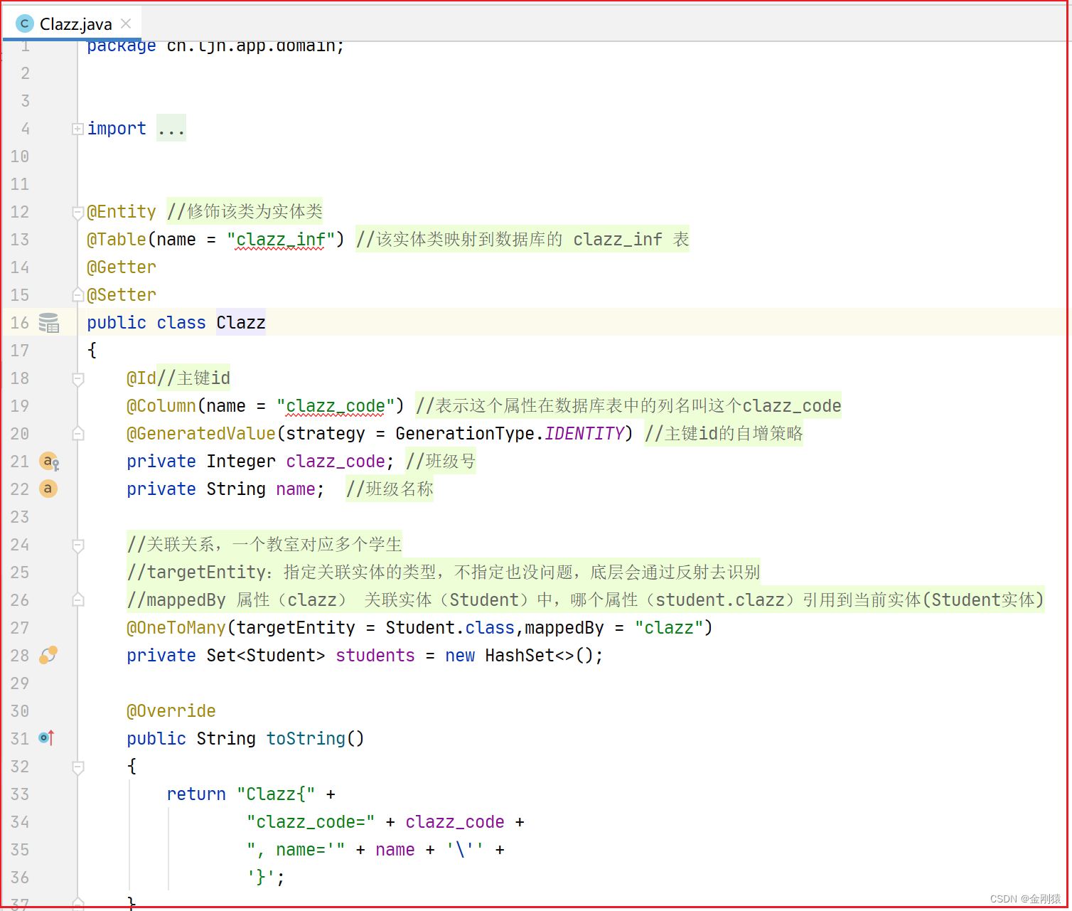Click the HashSet constructor call
The image size is (1072, 911).
(x=544, y=656)
